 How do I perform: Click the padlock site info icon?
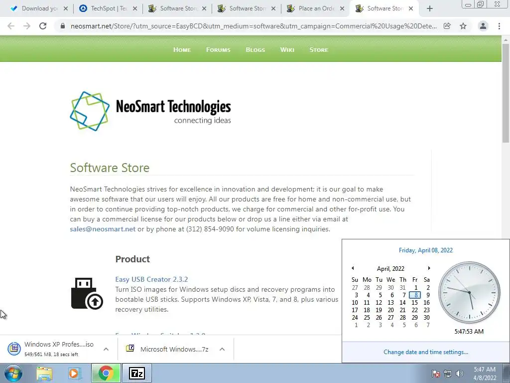[62, 26]
